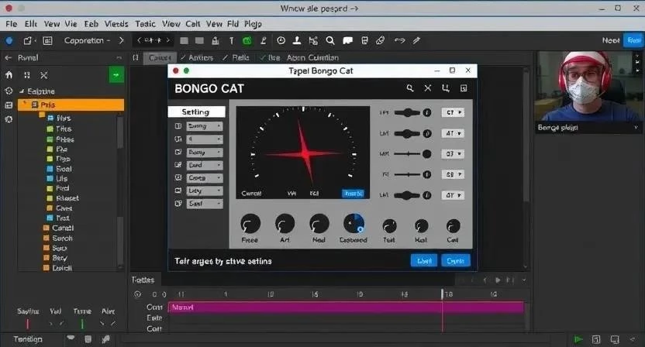Click the home icon in the left panel
Viewport: 645px width, 347px height.
9,75
